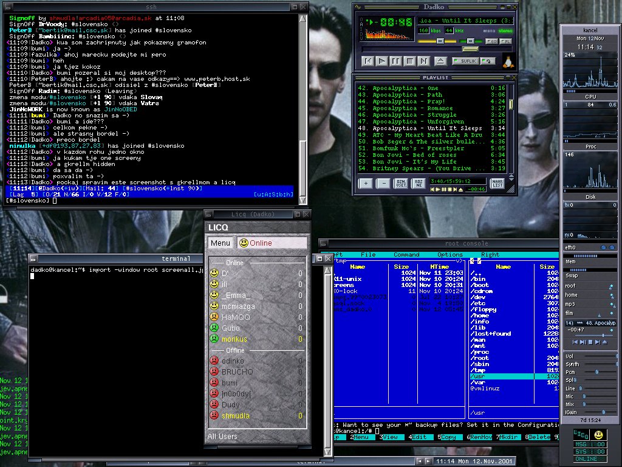Screen dimensions: 622x467
Task: Click the song seek bar handle
Action: point(470,49)
